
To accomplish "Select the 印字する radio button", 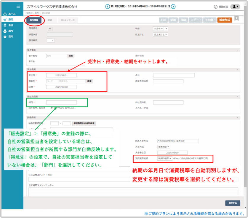I will point(52,108).
